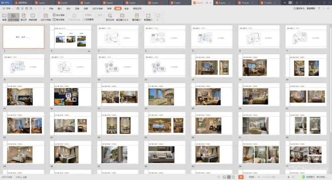The width and height of the screenshot is (332, 180).
Task: Start slideshow with orange play button
Action: pyautogui.click(x=241, y=177)
